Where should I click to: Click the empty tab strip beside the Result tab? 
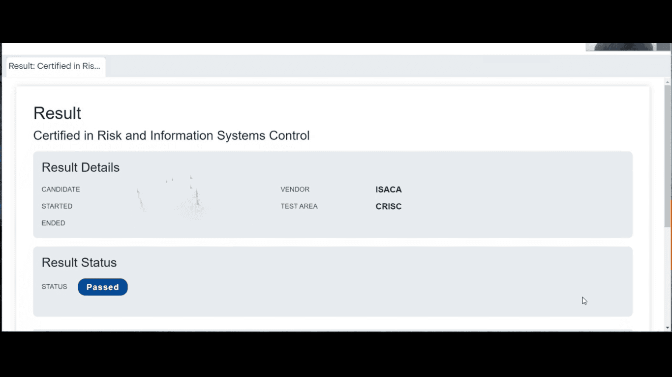[x=344, y=66]
